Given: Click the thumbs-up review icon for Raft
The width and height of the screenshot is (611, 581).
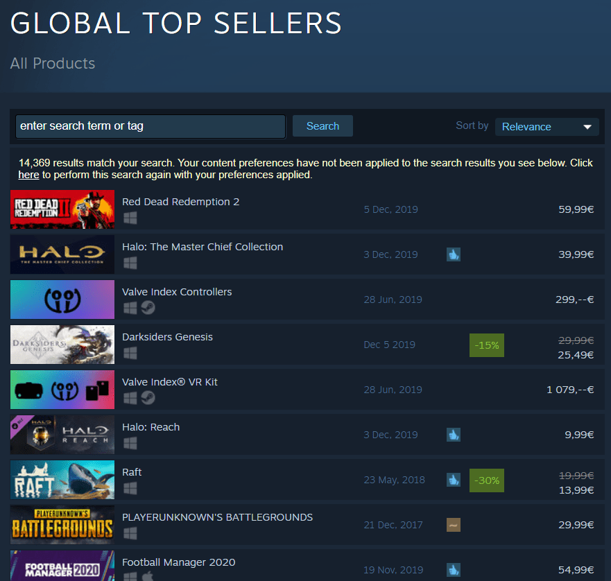Looking at the screenshot, I should [x=453, y=480].
